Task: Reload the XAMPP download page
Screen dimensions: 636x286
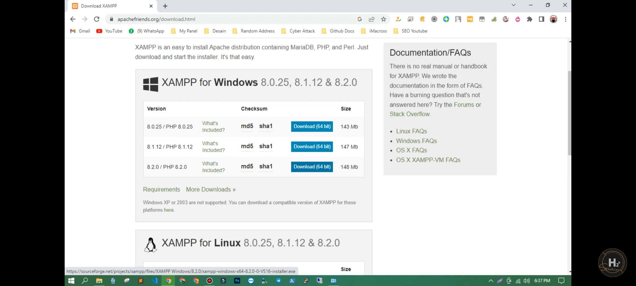Action: pos(97,19)
